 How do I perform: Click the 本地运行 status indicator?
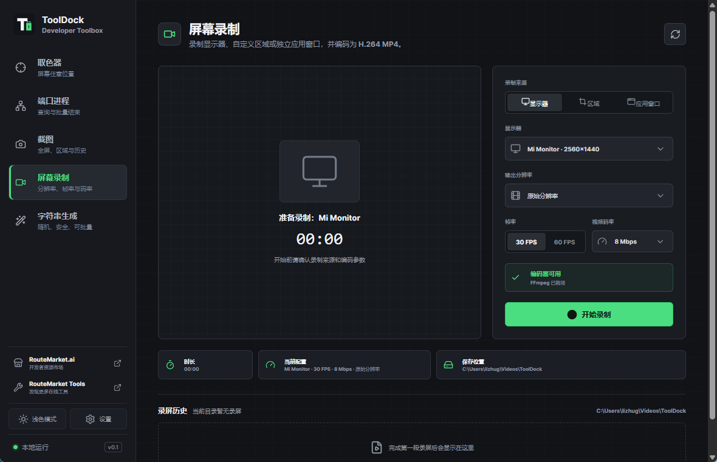click(30, 447)
